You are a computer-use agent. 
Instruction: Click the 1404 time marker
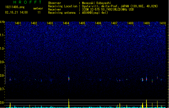point(66,23)
